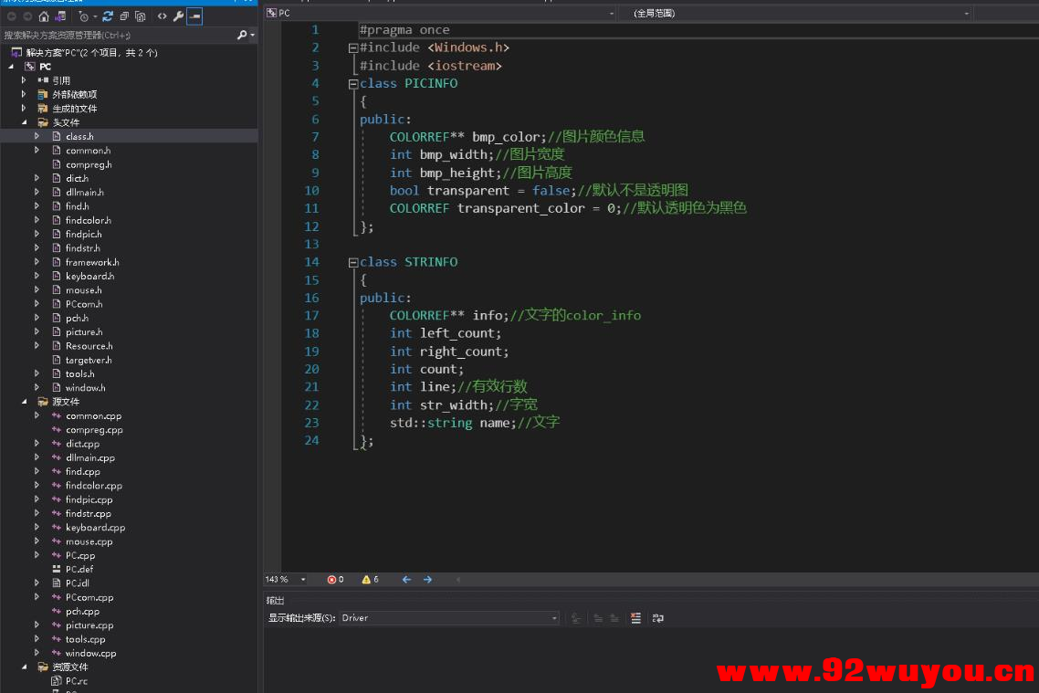
Task: Click the navigate backward arrow in the status bar
Action: pyautogui.click(x=405, y=580)
